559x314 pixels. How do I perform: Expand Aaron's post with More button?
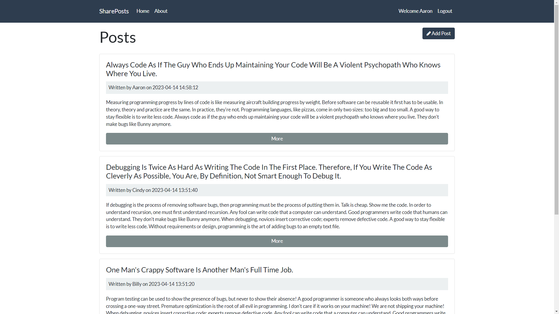click(x=277, y=139)
